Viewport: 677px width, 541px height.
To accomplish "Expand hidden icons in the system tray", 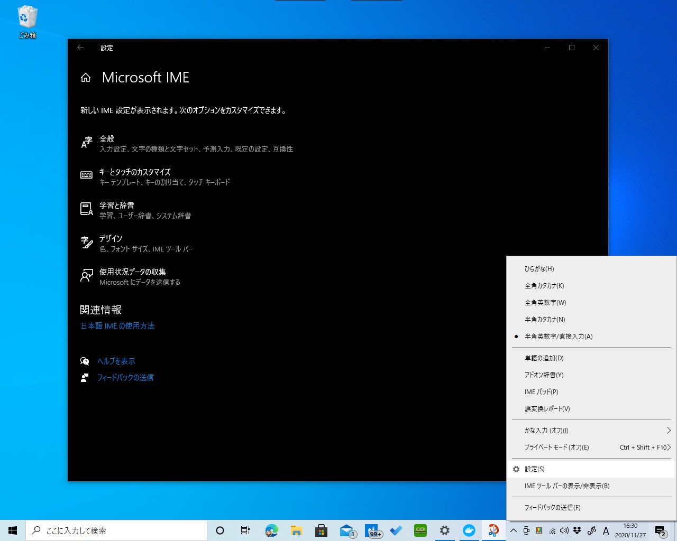I will click(513, 530).
